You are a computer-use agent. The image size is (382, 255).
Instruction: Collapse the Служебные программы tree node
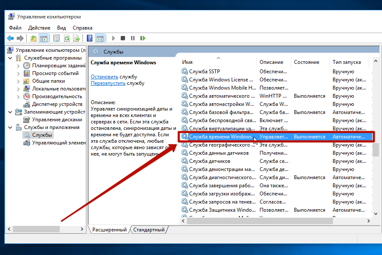point(10,58)
